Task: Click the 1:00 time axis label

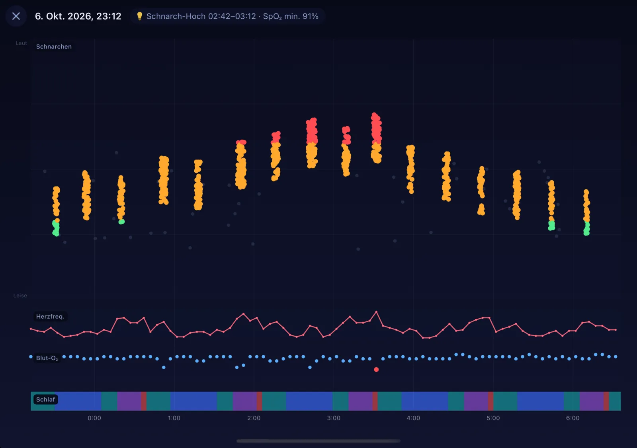Action: click(174, 418)
